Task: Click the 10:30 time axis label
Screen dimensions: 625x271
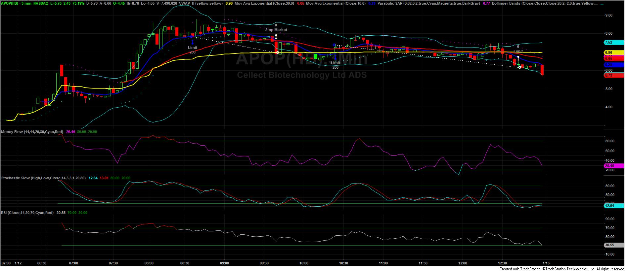Action: coord(343,263)
